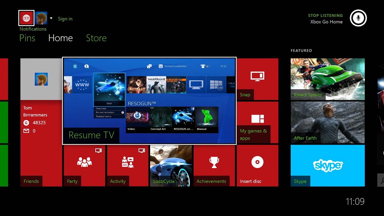Open the Notifications globe icon
The width and height of the screenshot is (384, 216).
[x=26, y=18]
